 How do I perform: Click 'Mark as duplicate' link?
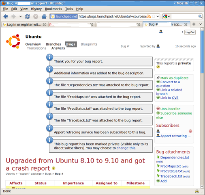tap(174, 78)
